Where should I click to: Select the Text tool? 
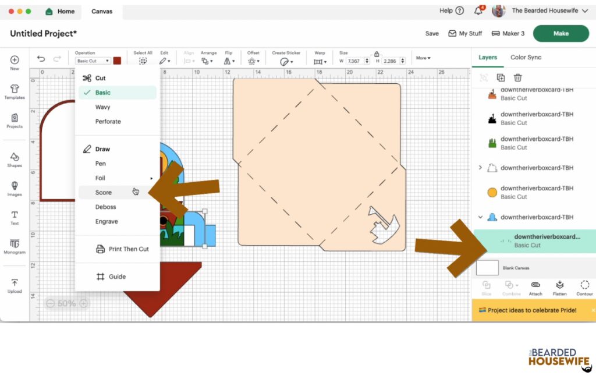pyautogui.click(x=15, y=218)
